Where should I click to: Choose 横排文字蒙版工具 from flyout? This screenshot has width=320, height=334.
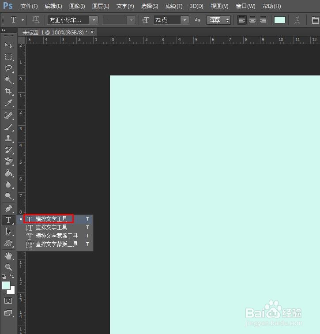click(x=55, y=236)
